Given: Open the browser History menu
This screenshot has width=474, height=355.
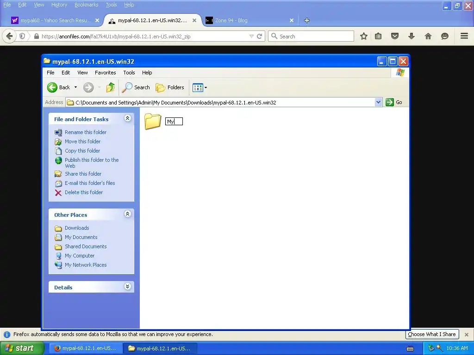Looking at the screenshot, I should pyautogui.click(x=59, y=5).
